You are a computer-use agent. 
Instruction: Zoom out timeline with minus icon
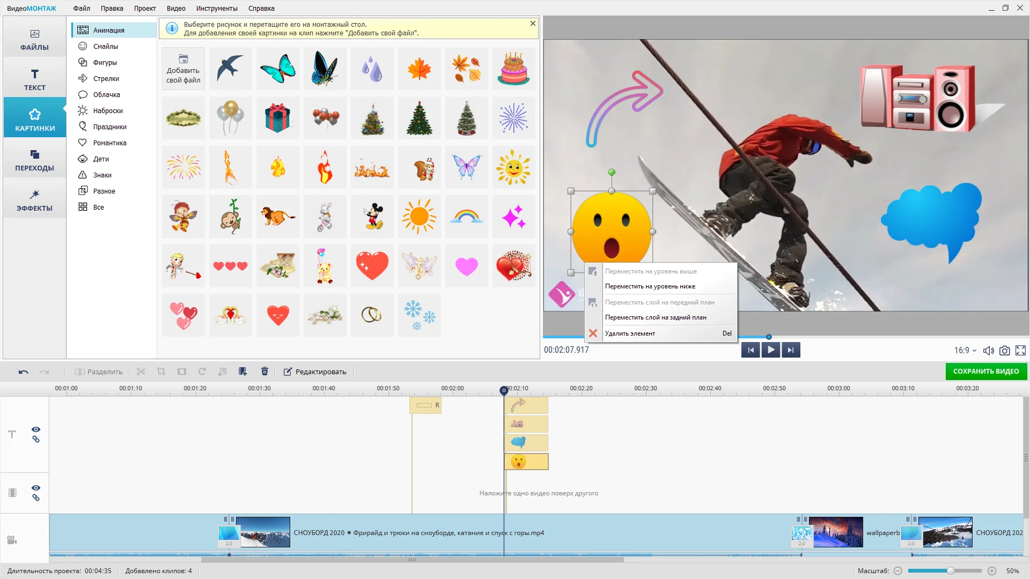click(x=898, y=571)
